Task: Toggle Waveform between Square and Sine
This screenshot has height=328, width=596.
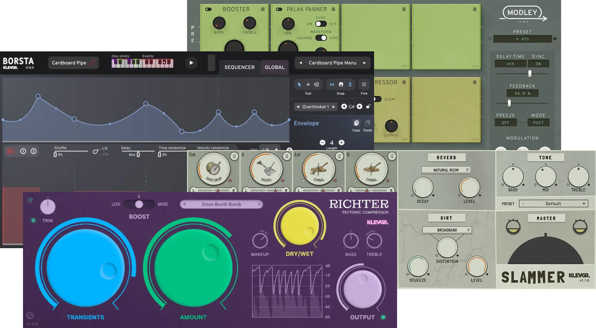Action: click(321, 38)
